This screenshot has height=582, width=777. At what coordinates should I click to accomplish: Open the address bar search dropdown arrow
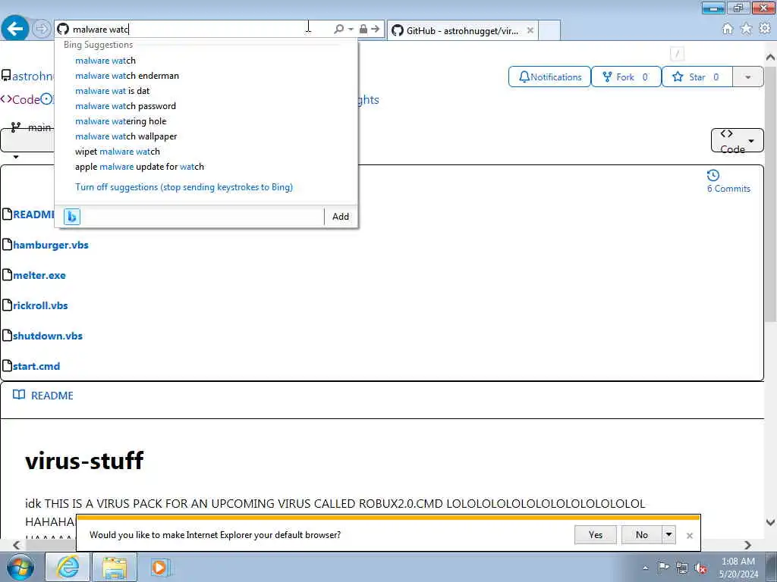pyautogui.click(x=351, y=30)
